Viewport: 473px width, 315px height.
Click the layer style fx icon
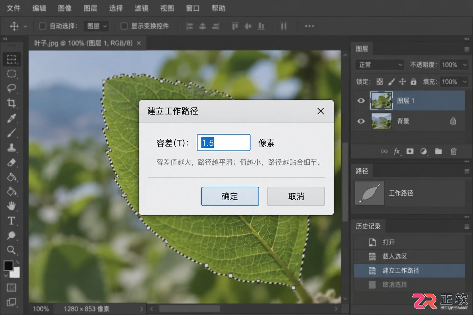tap(397, 151)
